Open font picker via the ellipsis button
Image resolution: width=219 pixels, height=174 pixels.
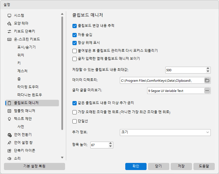[x=207, y=91]
